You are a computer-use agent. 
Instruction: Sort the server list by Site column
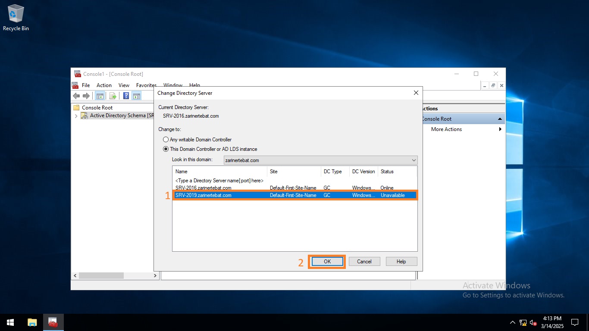tap(294, 172)
